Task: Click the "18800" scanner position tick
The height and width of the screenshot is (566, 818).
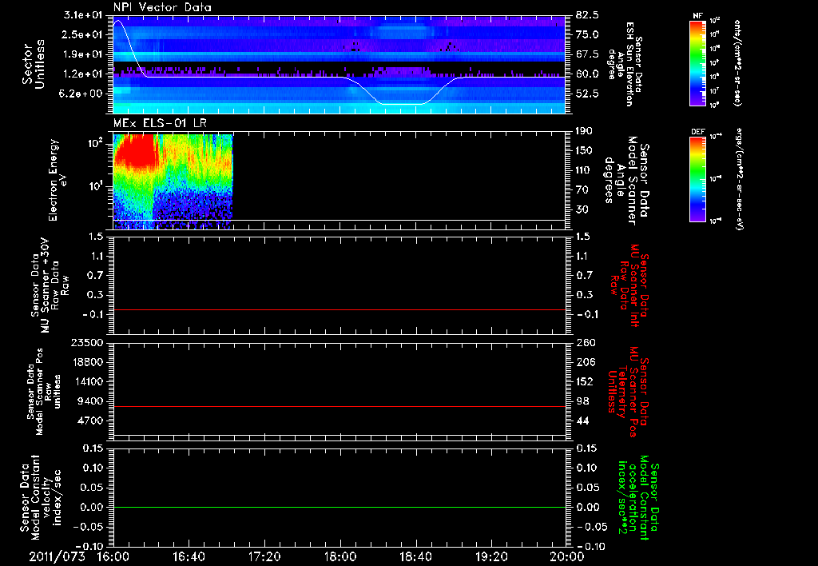Action: coord(88,362)
